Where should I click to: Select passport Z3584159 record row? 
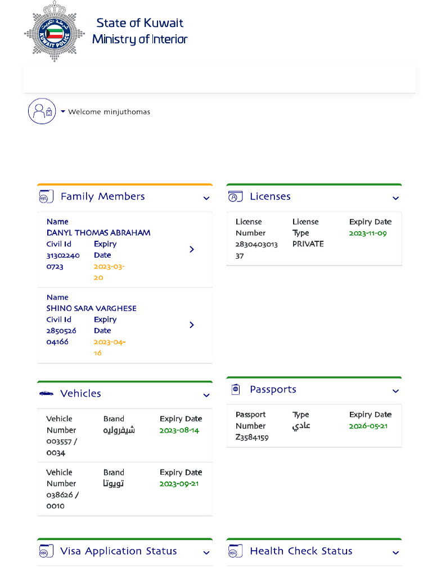(313, 426)
